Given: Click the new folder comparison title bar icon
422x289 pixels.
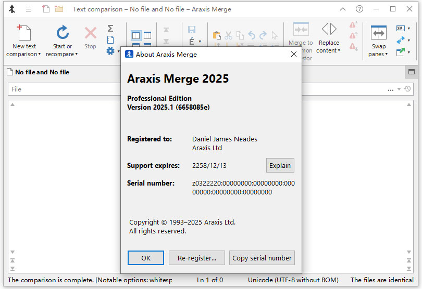Looking at the screenshot, I should pyautogui.click(x=59, y=9).
